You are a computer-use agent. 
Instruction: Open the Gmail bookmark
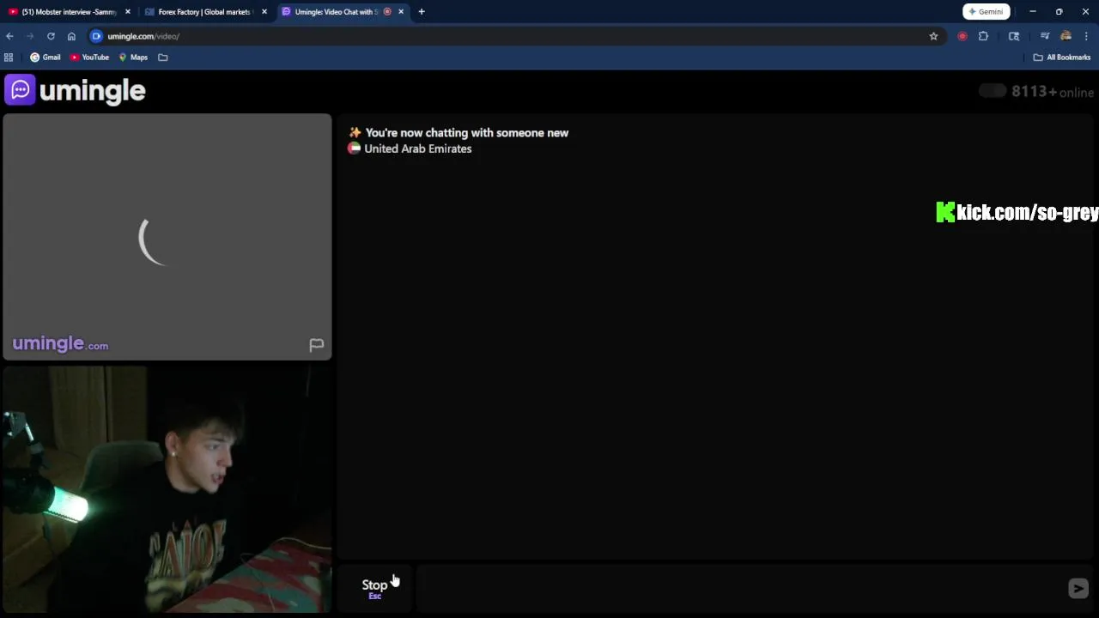pyautogui.click(x=46, y=58)
